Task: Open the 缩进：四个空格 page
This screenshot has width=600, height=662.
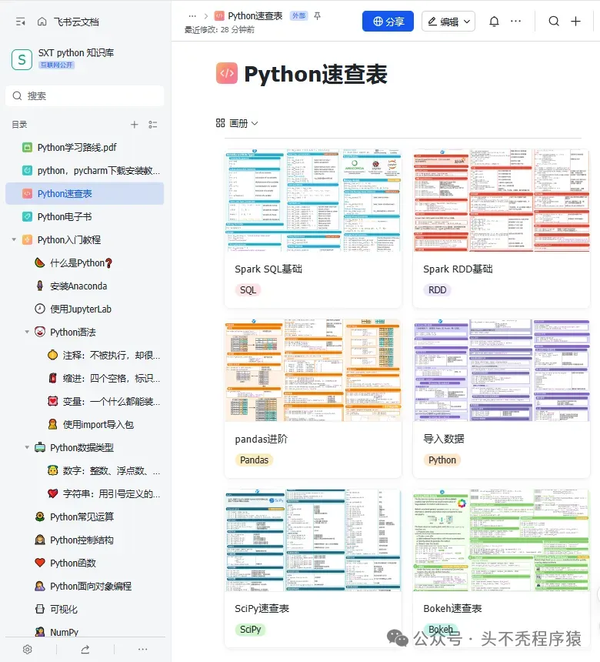Action: [x=112, y=378]
